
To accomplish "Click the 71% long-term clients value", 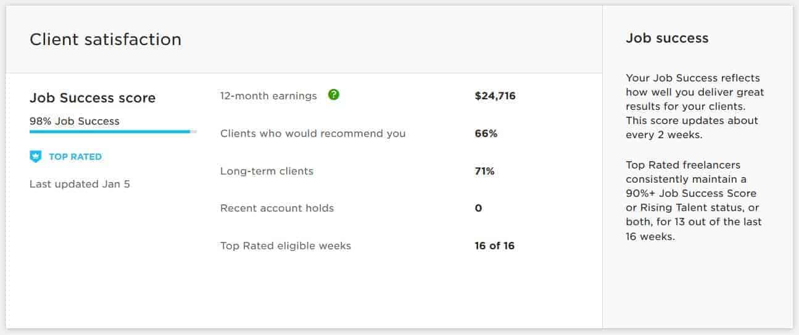I will tap(484, 171).
